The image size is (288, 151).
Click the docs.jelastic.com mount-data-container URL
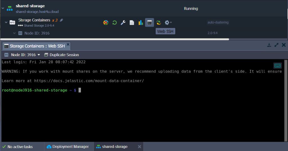coord(89,81)
